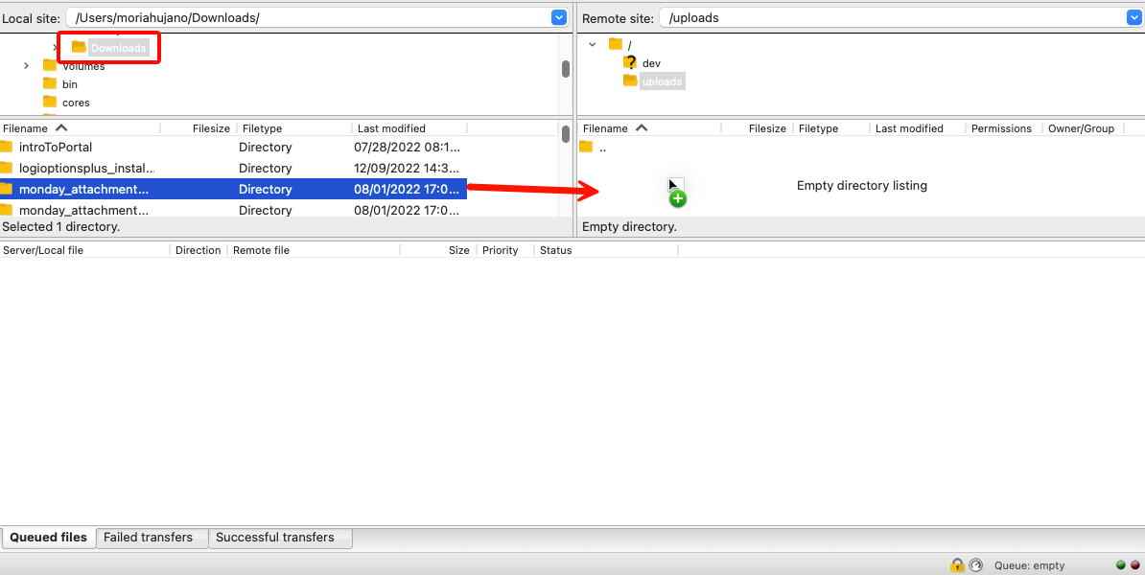Click the green connection indicator light
Screen dimensions: 1145x575
coord(1120,564)
